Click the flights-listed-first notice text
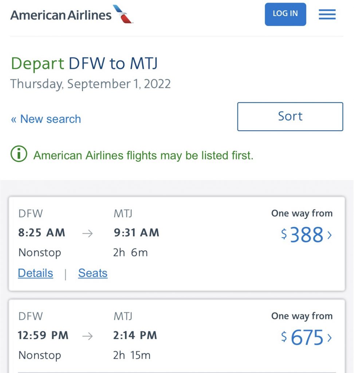 click(x=143, y=156)
